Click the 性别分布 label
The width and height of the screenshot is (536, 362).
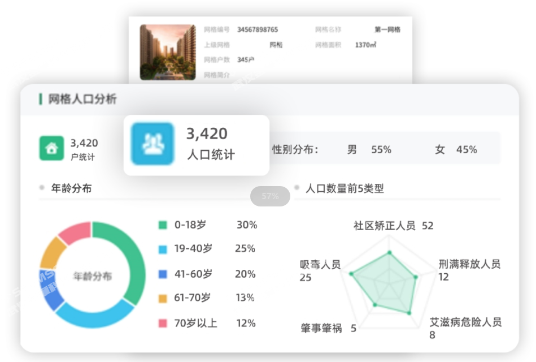coord(295,150)
